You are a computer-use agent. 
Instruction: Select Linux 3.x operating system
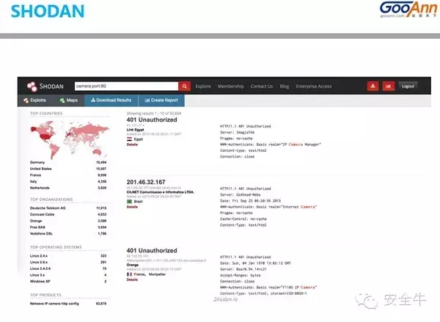click(x=68, y=275)
